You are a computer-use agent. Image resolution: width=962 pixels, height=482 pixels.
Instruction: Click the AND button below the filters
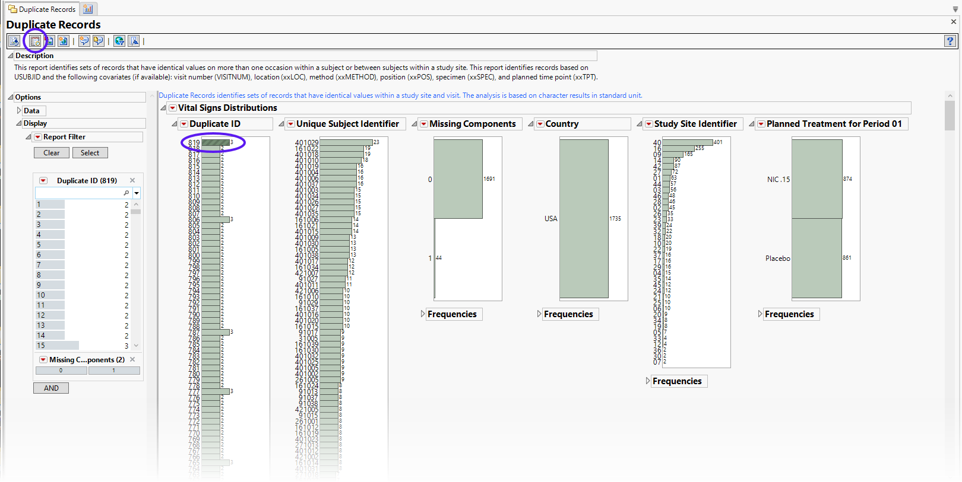[x=51, y=388]
